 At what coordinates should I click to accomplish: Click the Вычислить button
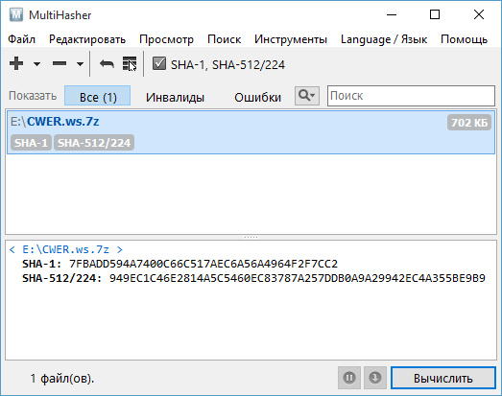click(443, 378)
